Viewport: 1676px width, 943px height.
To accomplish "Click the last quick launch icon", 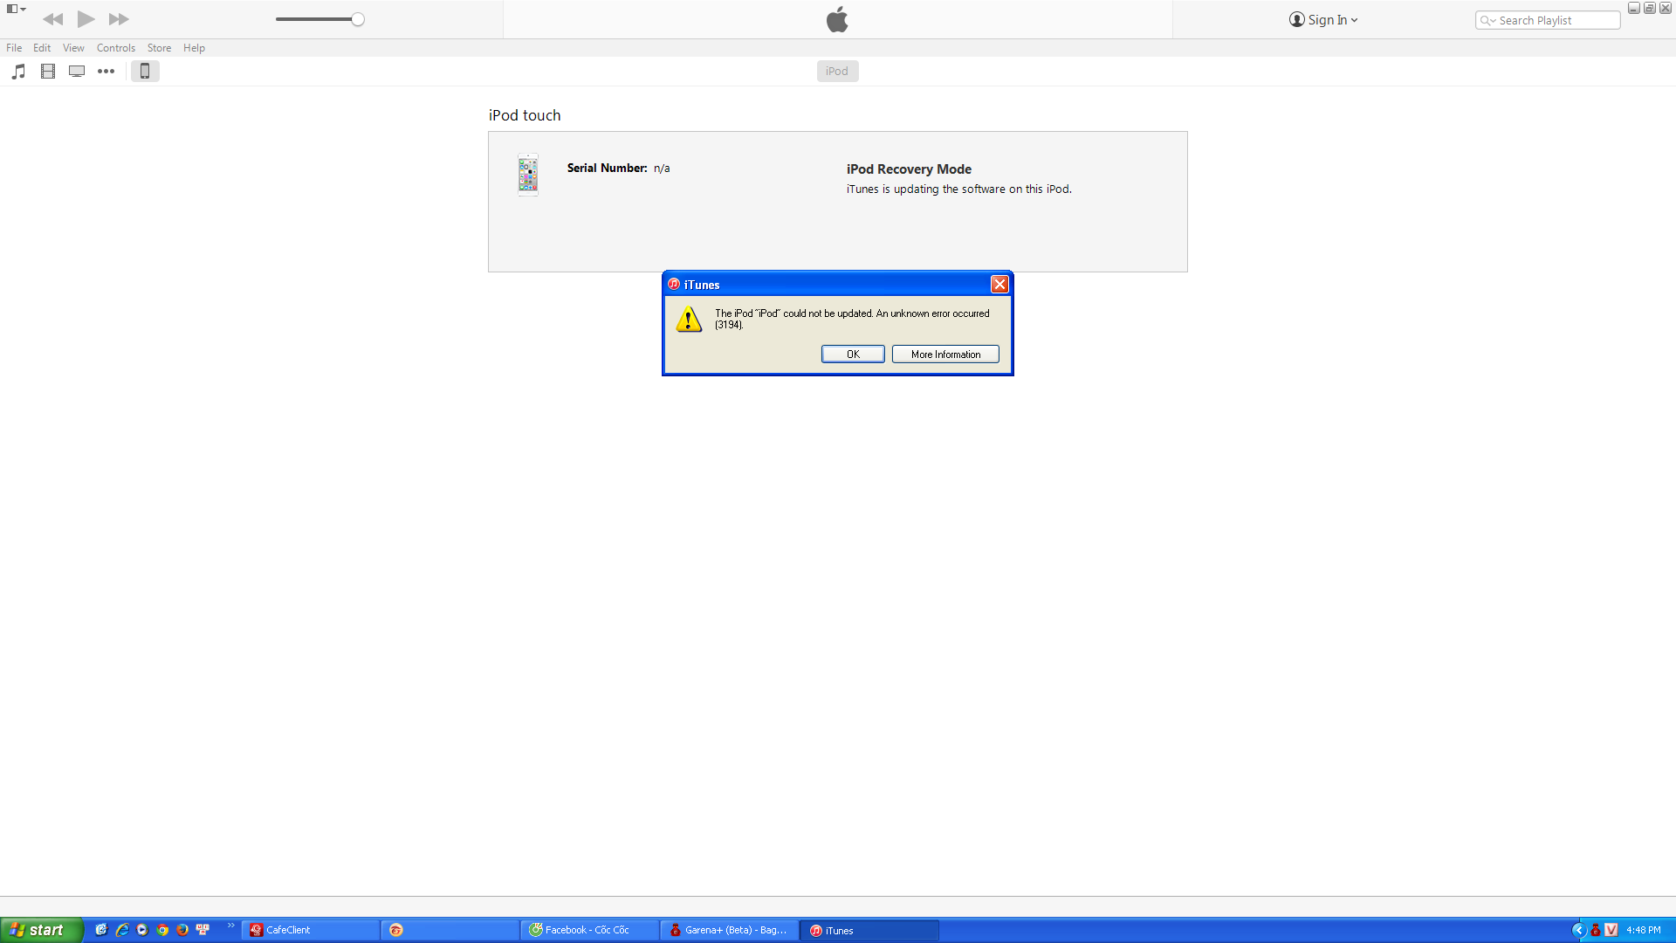I will (203, 930).
